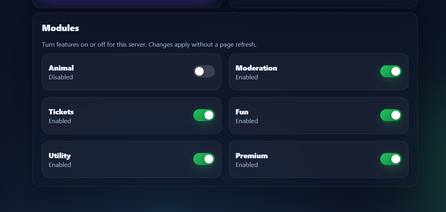This screenshot has width=446, height=212.
Task: Click the Enabled status under Moderation
Action: click(x=247, y=77)
